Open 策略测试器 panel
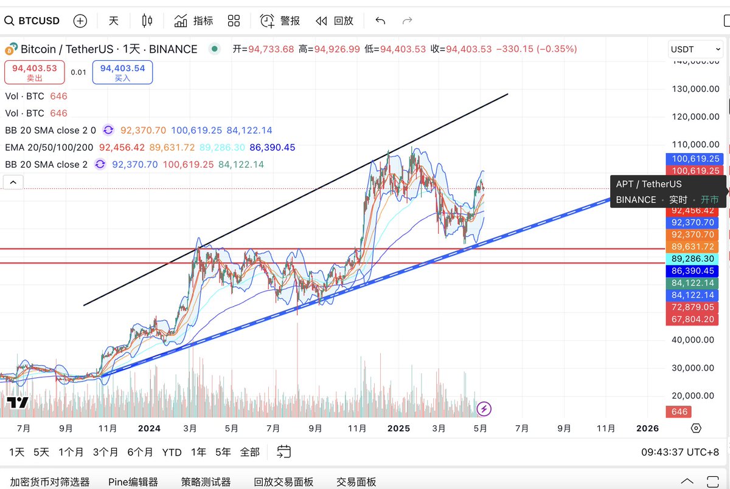 (206, 482)
